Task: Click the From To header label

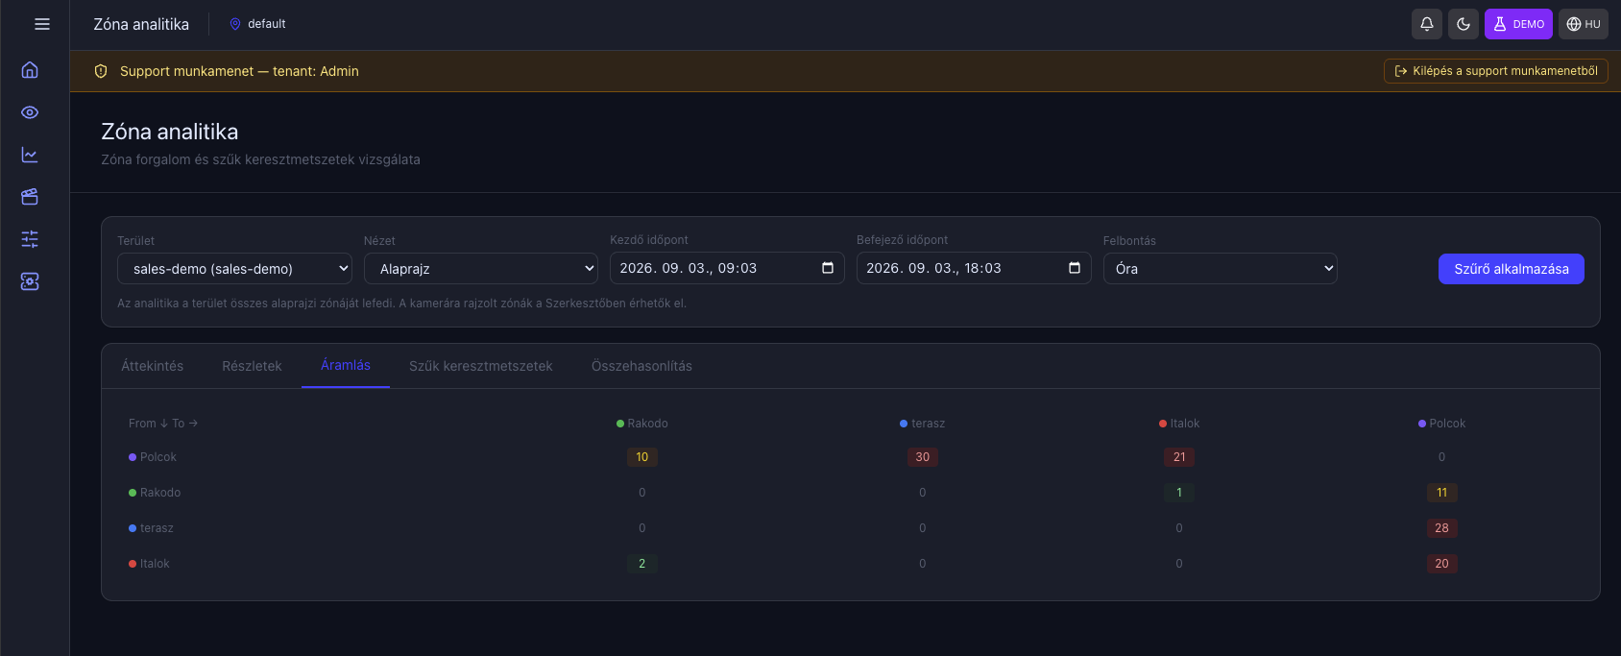Action: pos(163,424)
